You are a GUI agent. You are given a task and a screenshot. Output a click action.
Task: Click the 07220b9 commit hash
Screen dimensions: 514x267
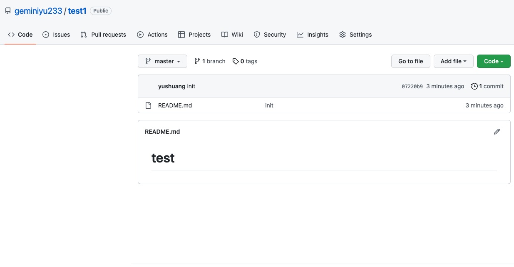412,87
